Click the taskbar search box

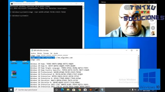click(x=34, y=90)
